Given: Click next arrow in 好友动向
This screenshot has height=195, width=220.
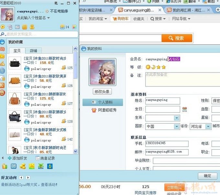Looking at the screenshot, I should [x=28, y=178].
